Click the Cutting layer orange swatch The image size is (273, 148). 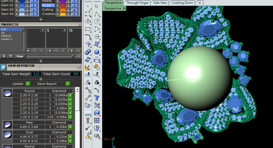tap(63, 10)
